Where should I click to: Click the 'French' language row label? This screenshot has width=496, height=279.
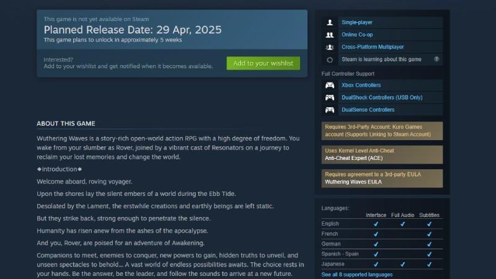tap(330, 234)
